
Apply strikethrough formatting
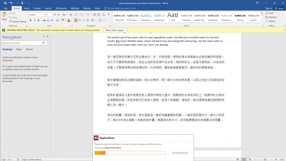coord(44,20)
